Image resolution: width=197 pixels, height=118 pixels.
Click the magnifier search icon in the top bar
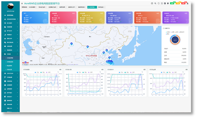155,3
